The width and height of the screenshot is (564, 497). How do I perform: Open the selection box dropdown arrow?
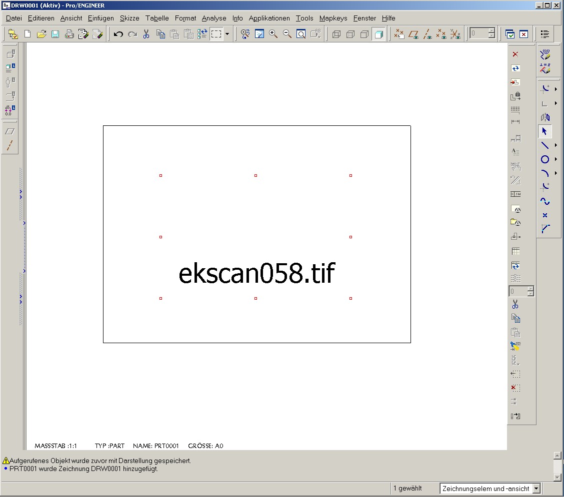tap(227, 34)
